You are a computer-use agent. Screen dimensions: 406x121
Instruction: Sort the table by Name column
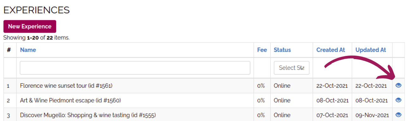pyautogui.click(x=28, y=50)
